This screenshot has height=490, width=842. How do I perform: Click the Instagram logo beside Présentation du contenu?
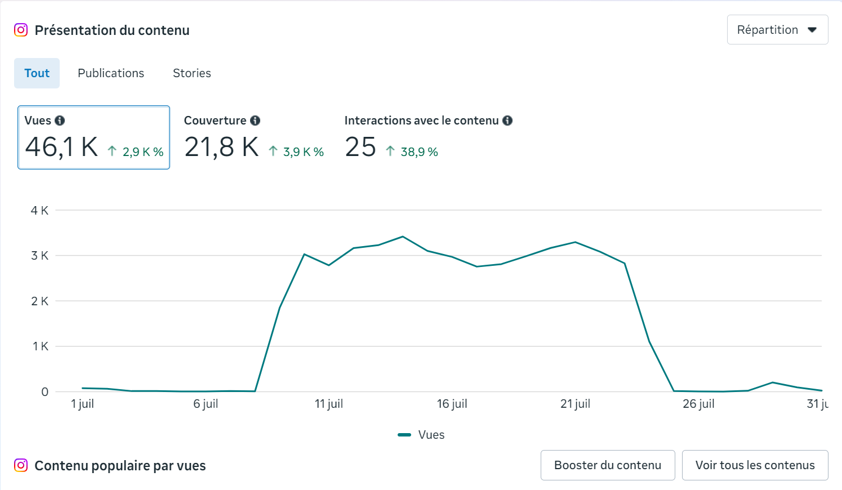[x=21, y=30]
